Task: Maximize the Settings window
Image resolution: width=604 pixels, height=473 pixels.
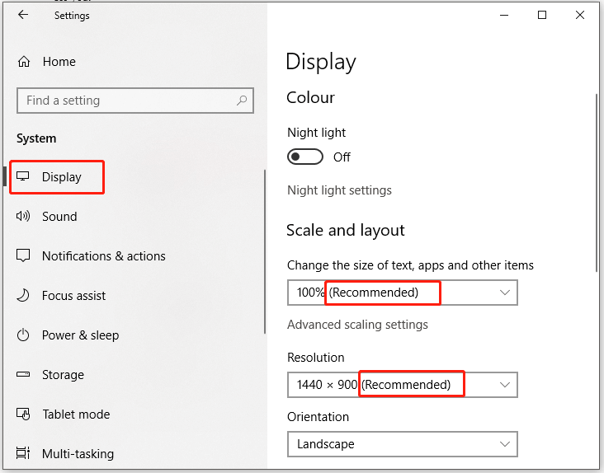Action: point(542,15)
